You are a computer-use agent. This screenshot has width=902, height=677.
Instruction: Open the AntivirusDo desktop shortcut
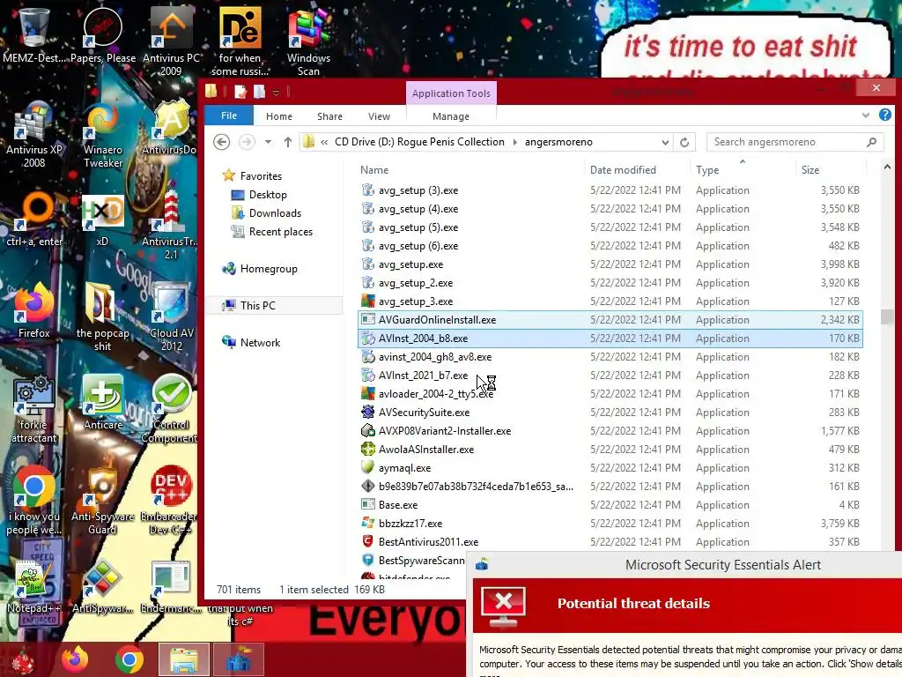169,127
